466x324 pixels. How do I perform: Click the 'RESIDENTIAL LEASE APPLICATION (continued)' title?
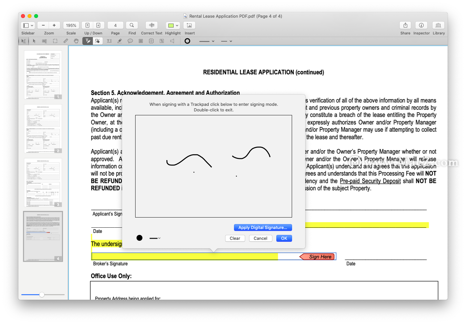pyautogui.click(x=264, y=72)
